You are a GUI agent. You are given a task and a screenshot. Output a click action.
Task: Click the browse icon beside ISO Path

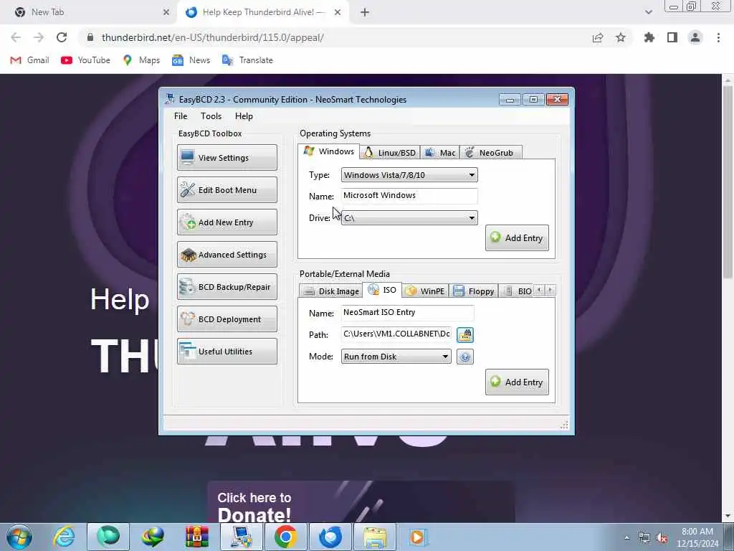click(464, 334)
